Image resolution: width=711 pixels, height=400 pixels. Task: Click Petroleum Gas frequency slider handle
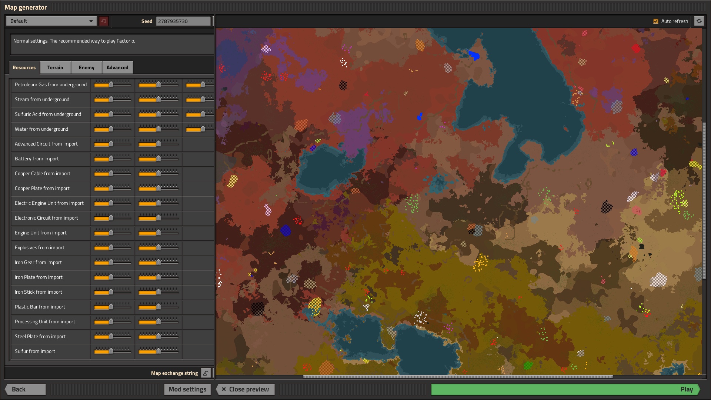pos(111,84)
